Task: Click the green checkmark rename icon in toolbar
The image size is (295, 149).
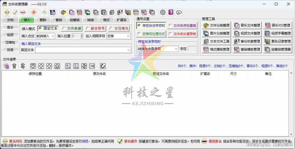Action: point(15,12)
